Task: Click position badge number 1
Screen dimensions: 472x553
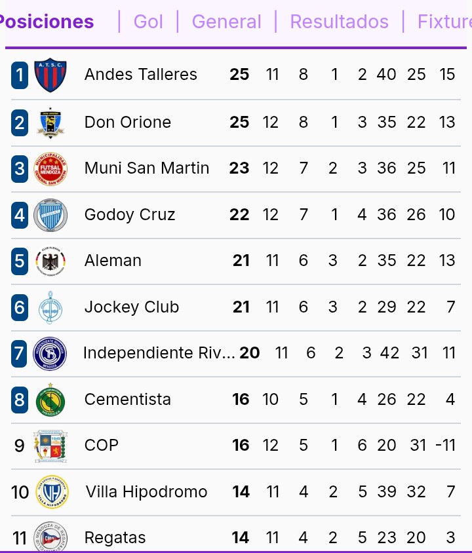Action: click(x=20, y=75)
